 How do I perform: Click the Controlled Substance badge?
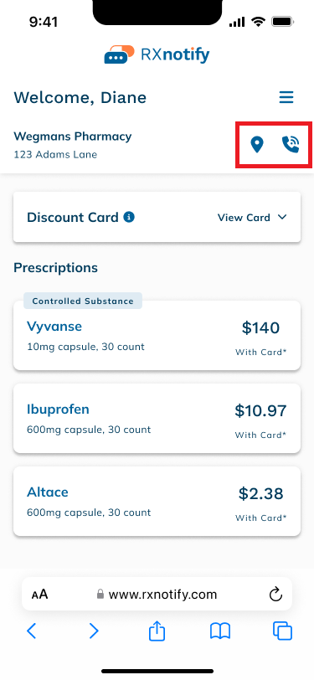(x=83, y=301)
